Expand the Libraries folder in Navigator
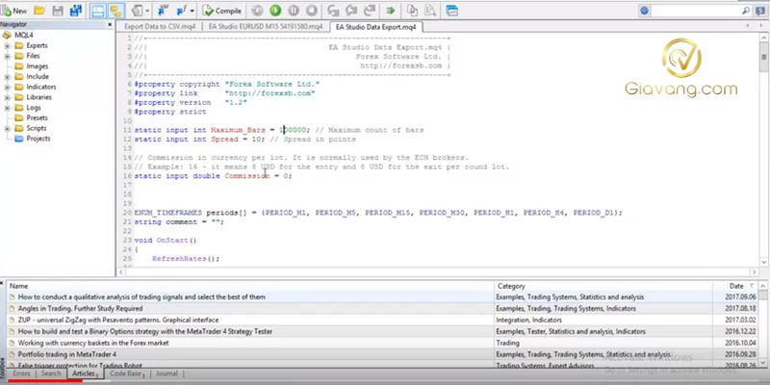The height and width of the screenshot is (385, 770). click(x=8, y=97)
